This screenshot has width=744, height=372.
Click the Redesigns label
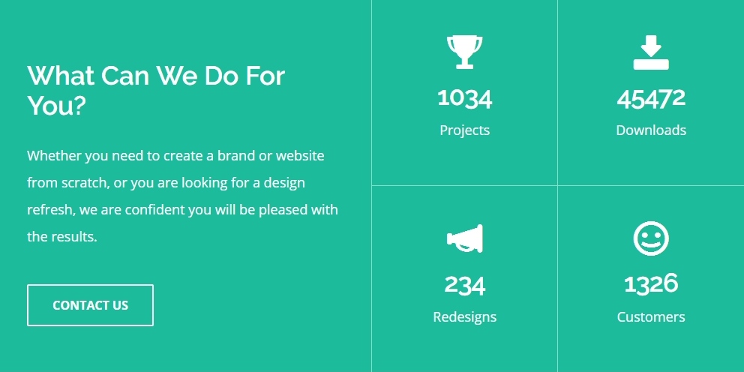(x=464, y=317)
